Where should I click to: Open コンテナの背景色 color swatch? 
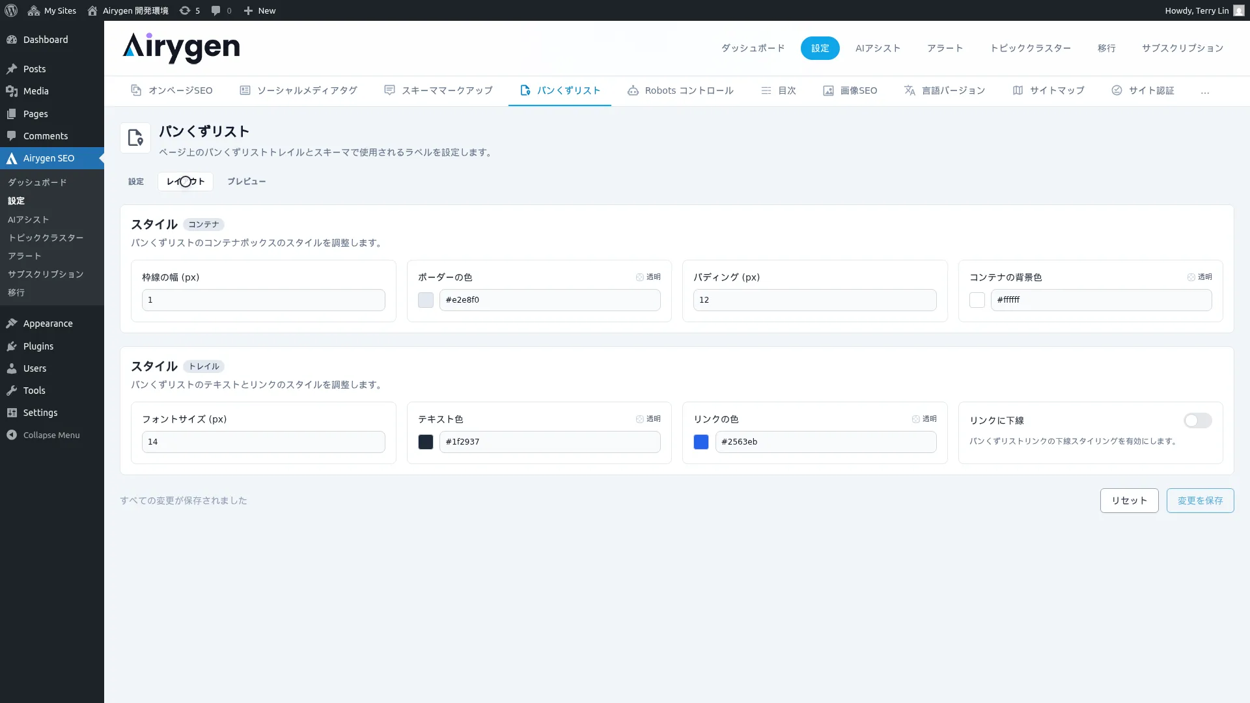point(977,300)
